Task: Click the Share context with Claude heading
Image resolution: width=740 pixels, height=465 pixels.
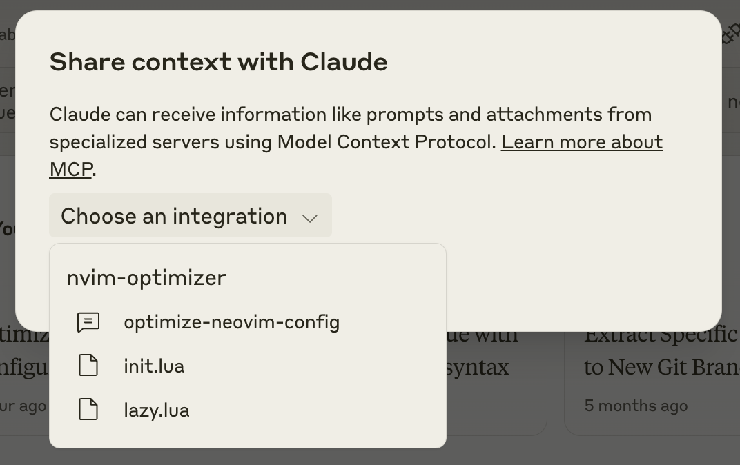Action: coord(219,62)
